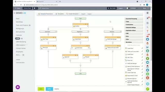Image resolution: width=165 pixels, height=92 pixels.
Task: Edit the Notify Sale Manager saved action
Action: (x=142, y=63)
